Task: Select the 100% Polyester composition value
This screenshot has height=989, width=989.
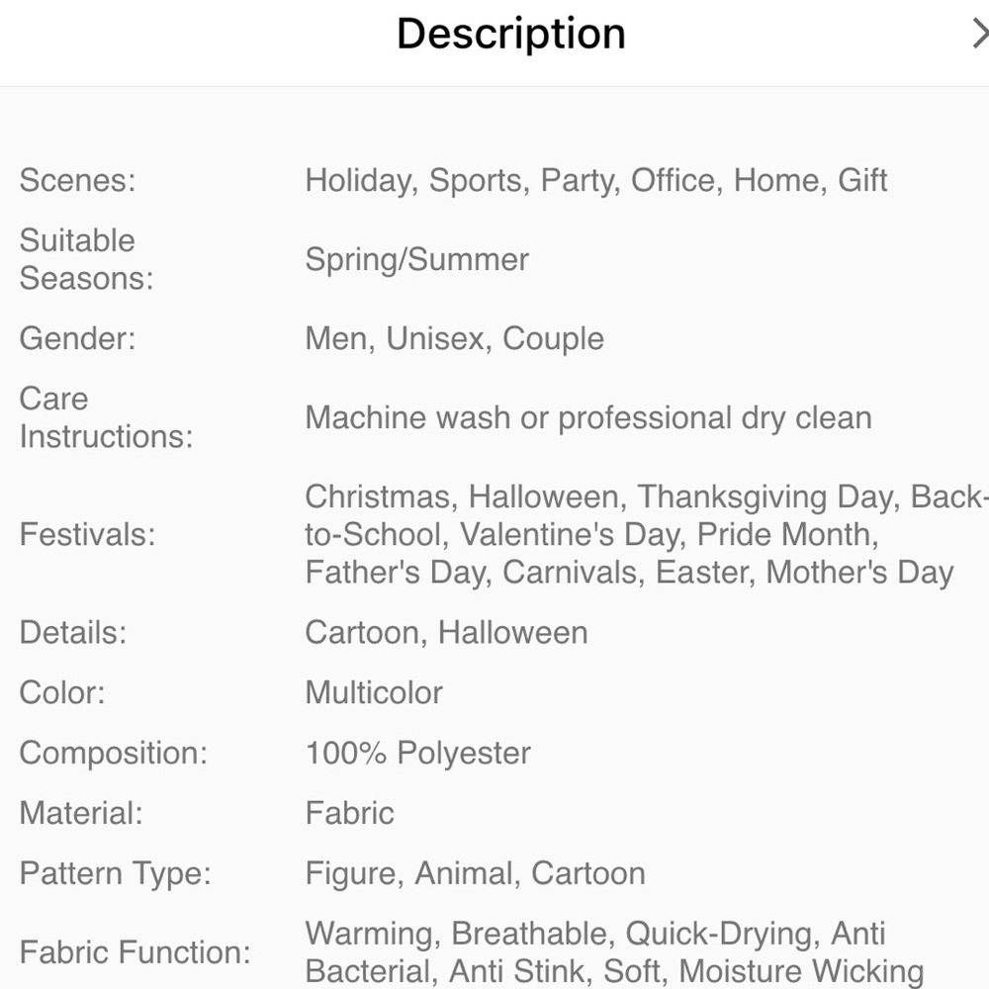Action: [x=418, y=753]
